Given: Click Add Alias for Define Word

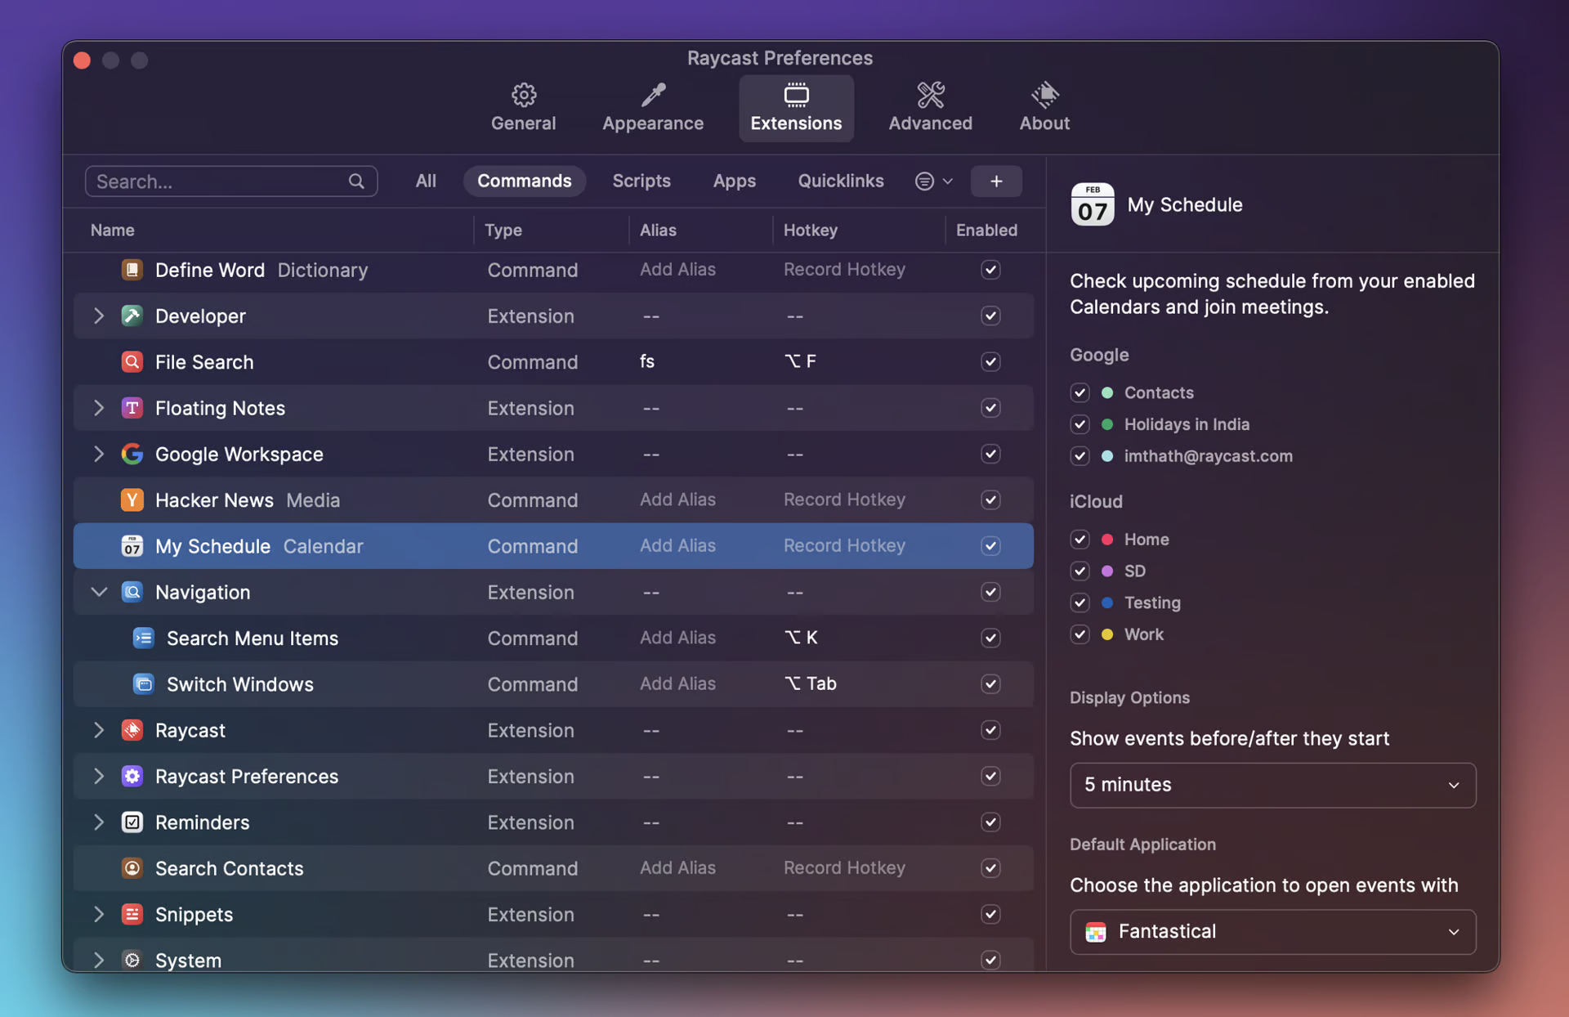Looking at the screenshot, I should point(677,269).
